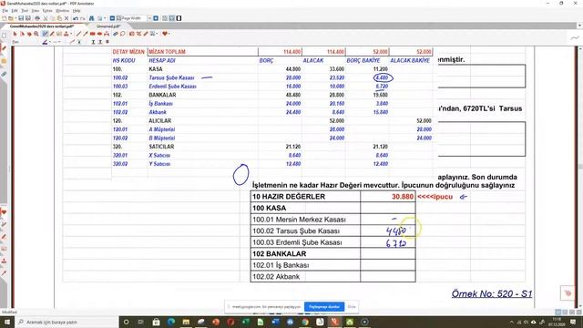
Task: Undo the last annotation
Action: [x=76, y=18]
